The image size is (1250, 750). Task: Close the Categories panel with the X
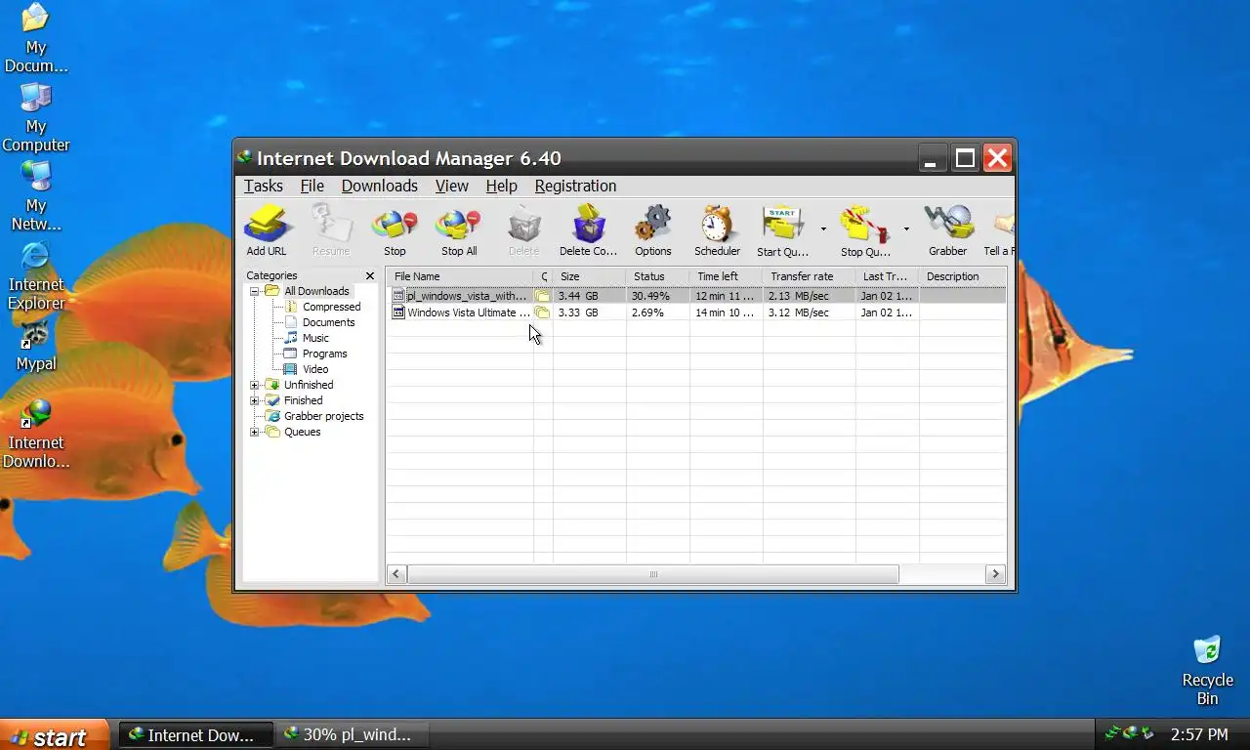coord(370,276)
